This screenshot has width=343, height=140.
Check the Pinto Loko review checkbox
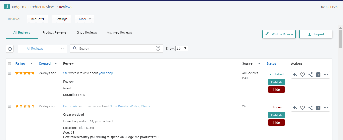[x=10, y=106]
